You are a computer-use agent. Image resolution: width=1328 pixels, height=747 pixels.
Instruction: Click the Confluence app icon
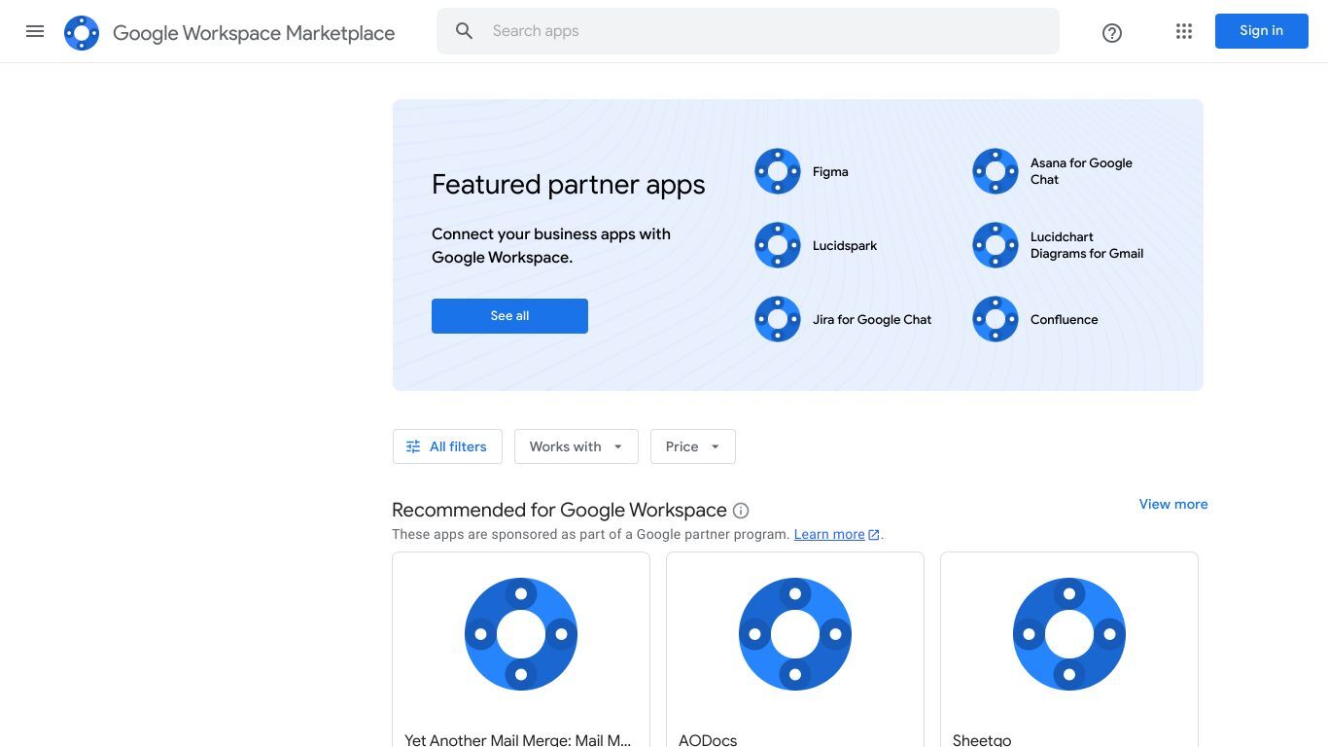coord(996,319)
